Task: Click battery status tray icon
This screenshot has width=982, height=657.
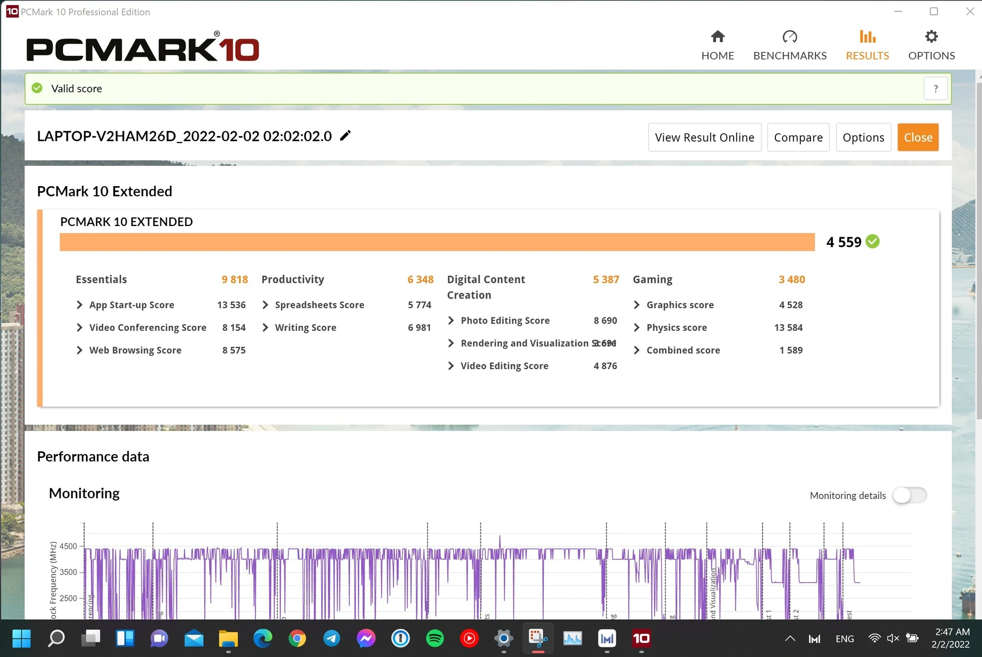Action: click(x=912, y=639)
